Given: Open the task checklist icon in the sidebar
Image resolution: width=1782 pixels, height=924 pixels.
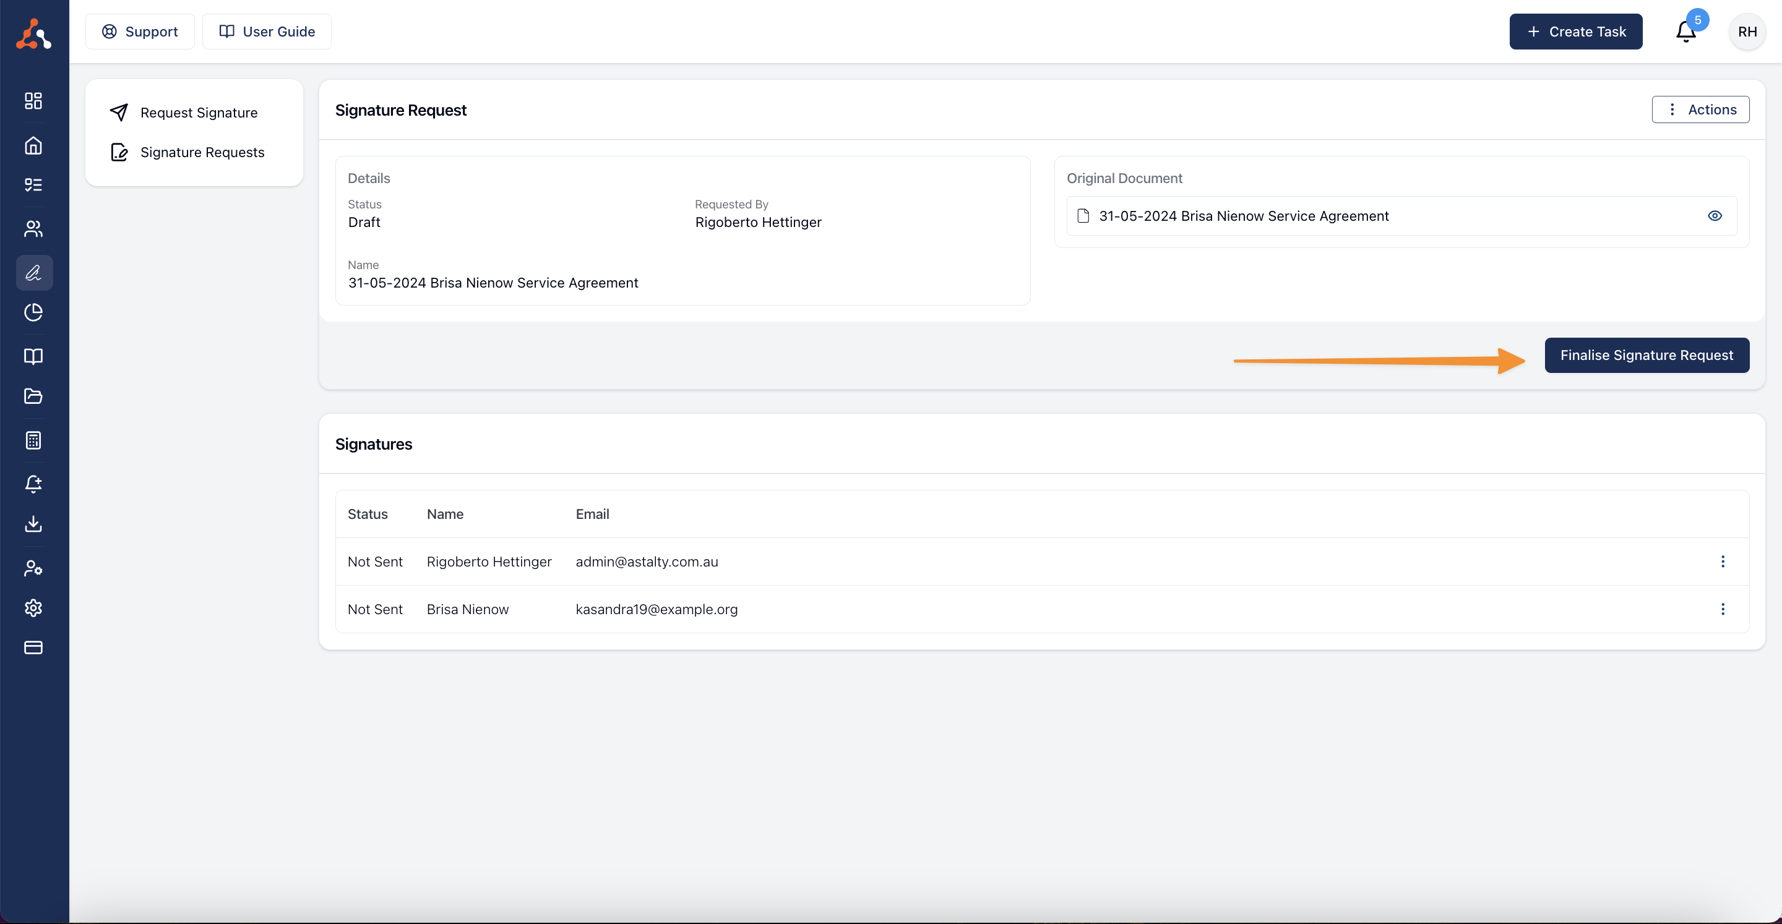Looking at the screenshot, I should pyautogui.click(x=33, y=185).
